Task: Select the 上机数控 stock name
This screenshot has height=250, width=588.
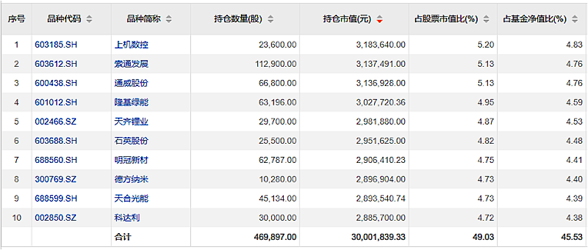Action: click(x=131, y=44)
